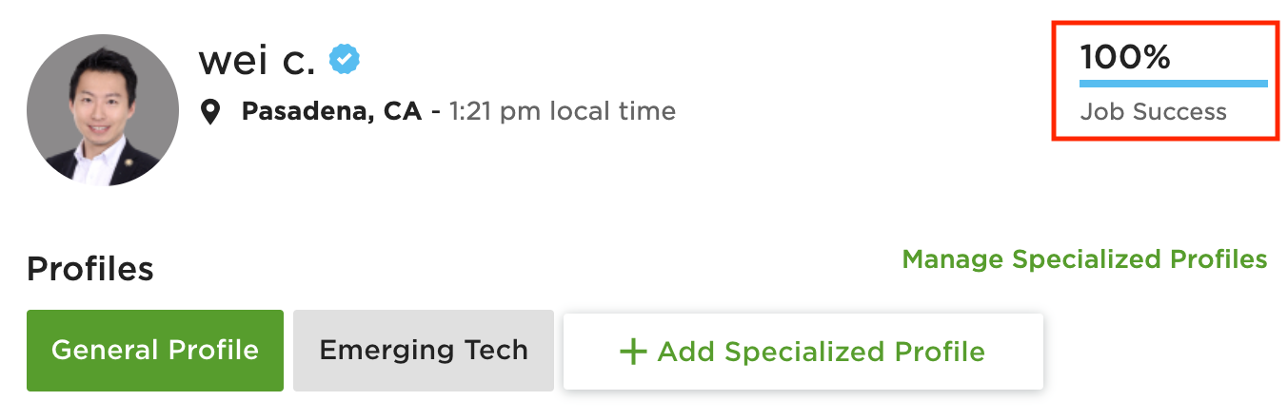This screenshot has width=1288, height=420.
Task: Switch to the General Profile tab
Action: (155, 351)
